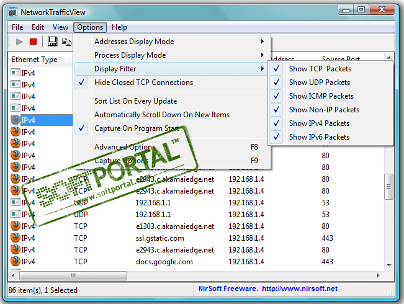Click the vertical scrollbar down arrow
The image size is (404, 304).
tap(389, 265)
